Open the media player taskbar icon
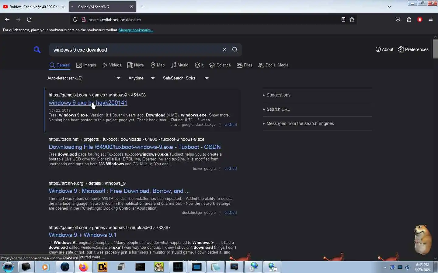 click(x=45, y=267)
